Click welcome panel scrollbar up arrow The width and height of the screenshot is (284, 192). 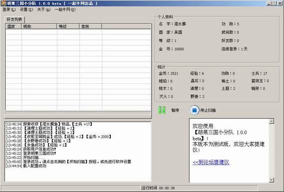(x=272, y=121)
